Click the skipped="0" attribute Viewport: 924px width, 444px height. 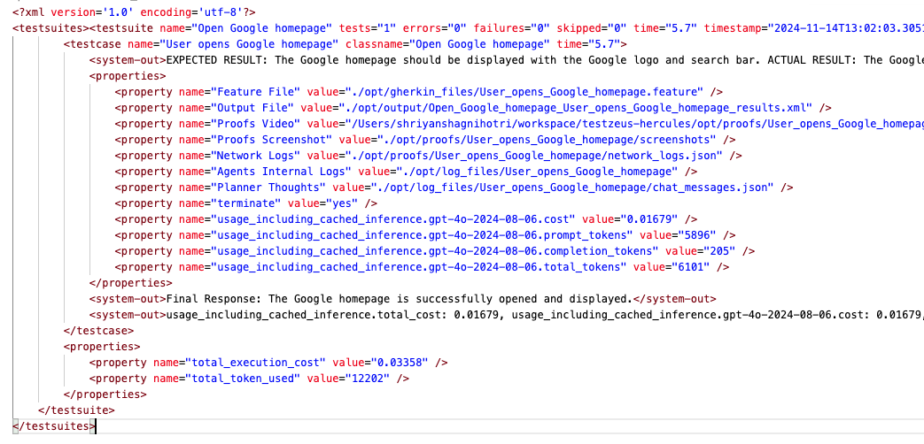click(x=592, y=27)
